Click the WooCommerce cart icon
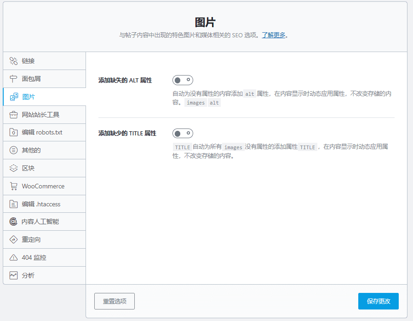 click(13, 186)
